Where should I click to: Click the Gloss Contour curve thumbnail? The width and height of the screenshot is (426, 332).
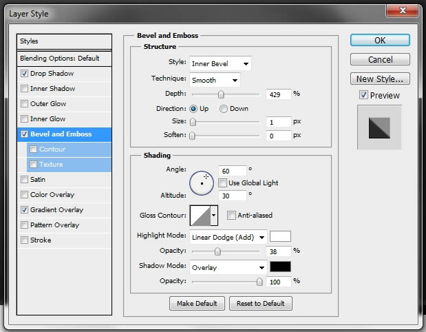coord(200,216)
